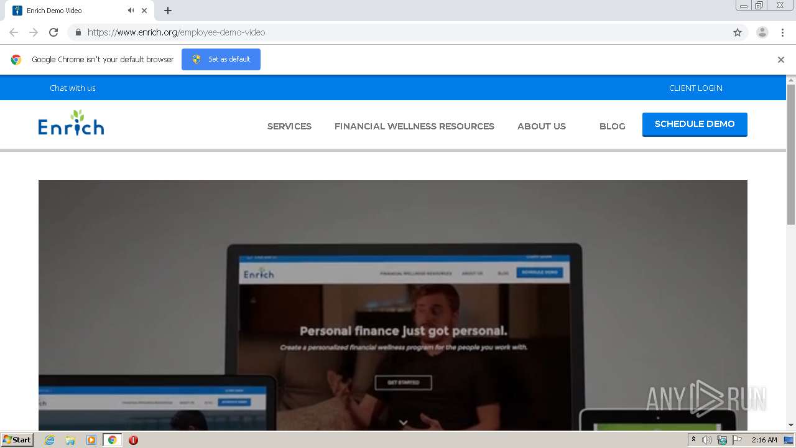796x448 pixels.
Task: Open the system volume control
Action: [x=707, y=440]
